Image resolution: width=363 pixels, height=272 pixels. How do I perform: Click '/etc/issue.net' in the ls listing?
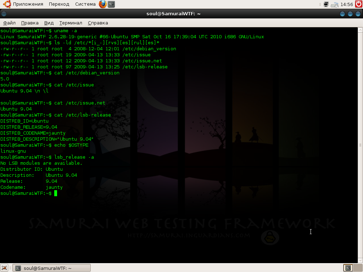point(142,61)
